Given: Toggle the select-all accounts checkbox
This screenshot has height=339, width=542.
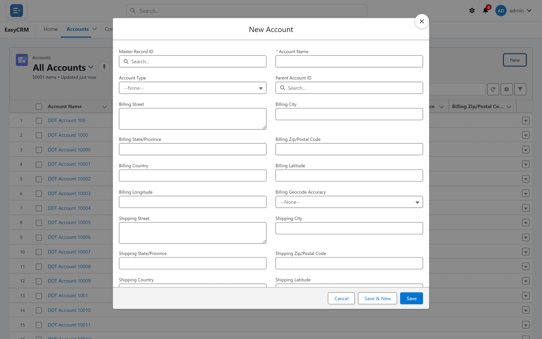Looking at the screenshot, I should [x=39, y=107].
